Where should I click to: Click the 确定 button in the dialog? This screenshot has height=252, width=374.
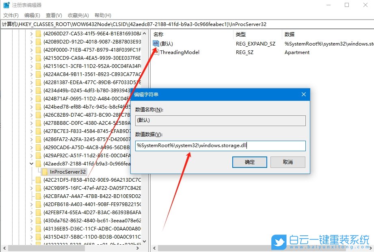[x=249, y=162]
